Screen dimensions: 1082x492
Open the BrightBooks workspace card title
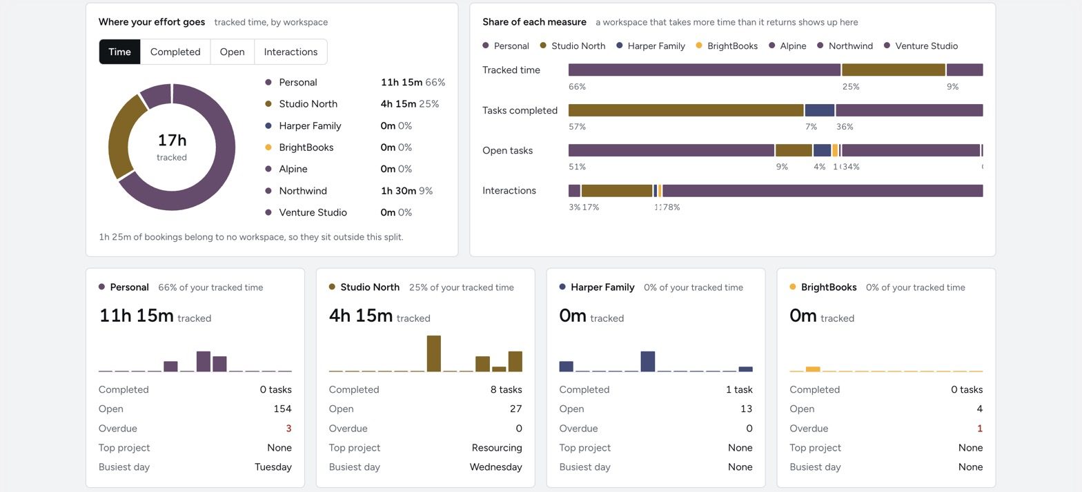[829, 287]
